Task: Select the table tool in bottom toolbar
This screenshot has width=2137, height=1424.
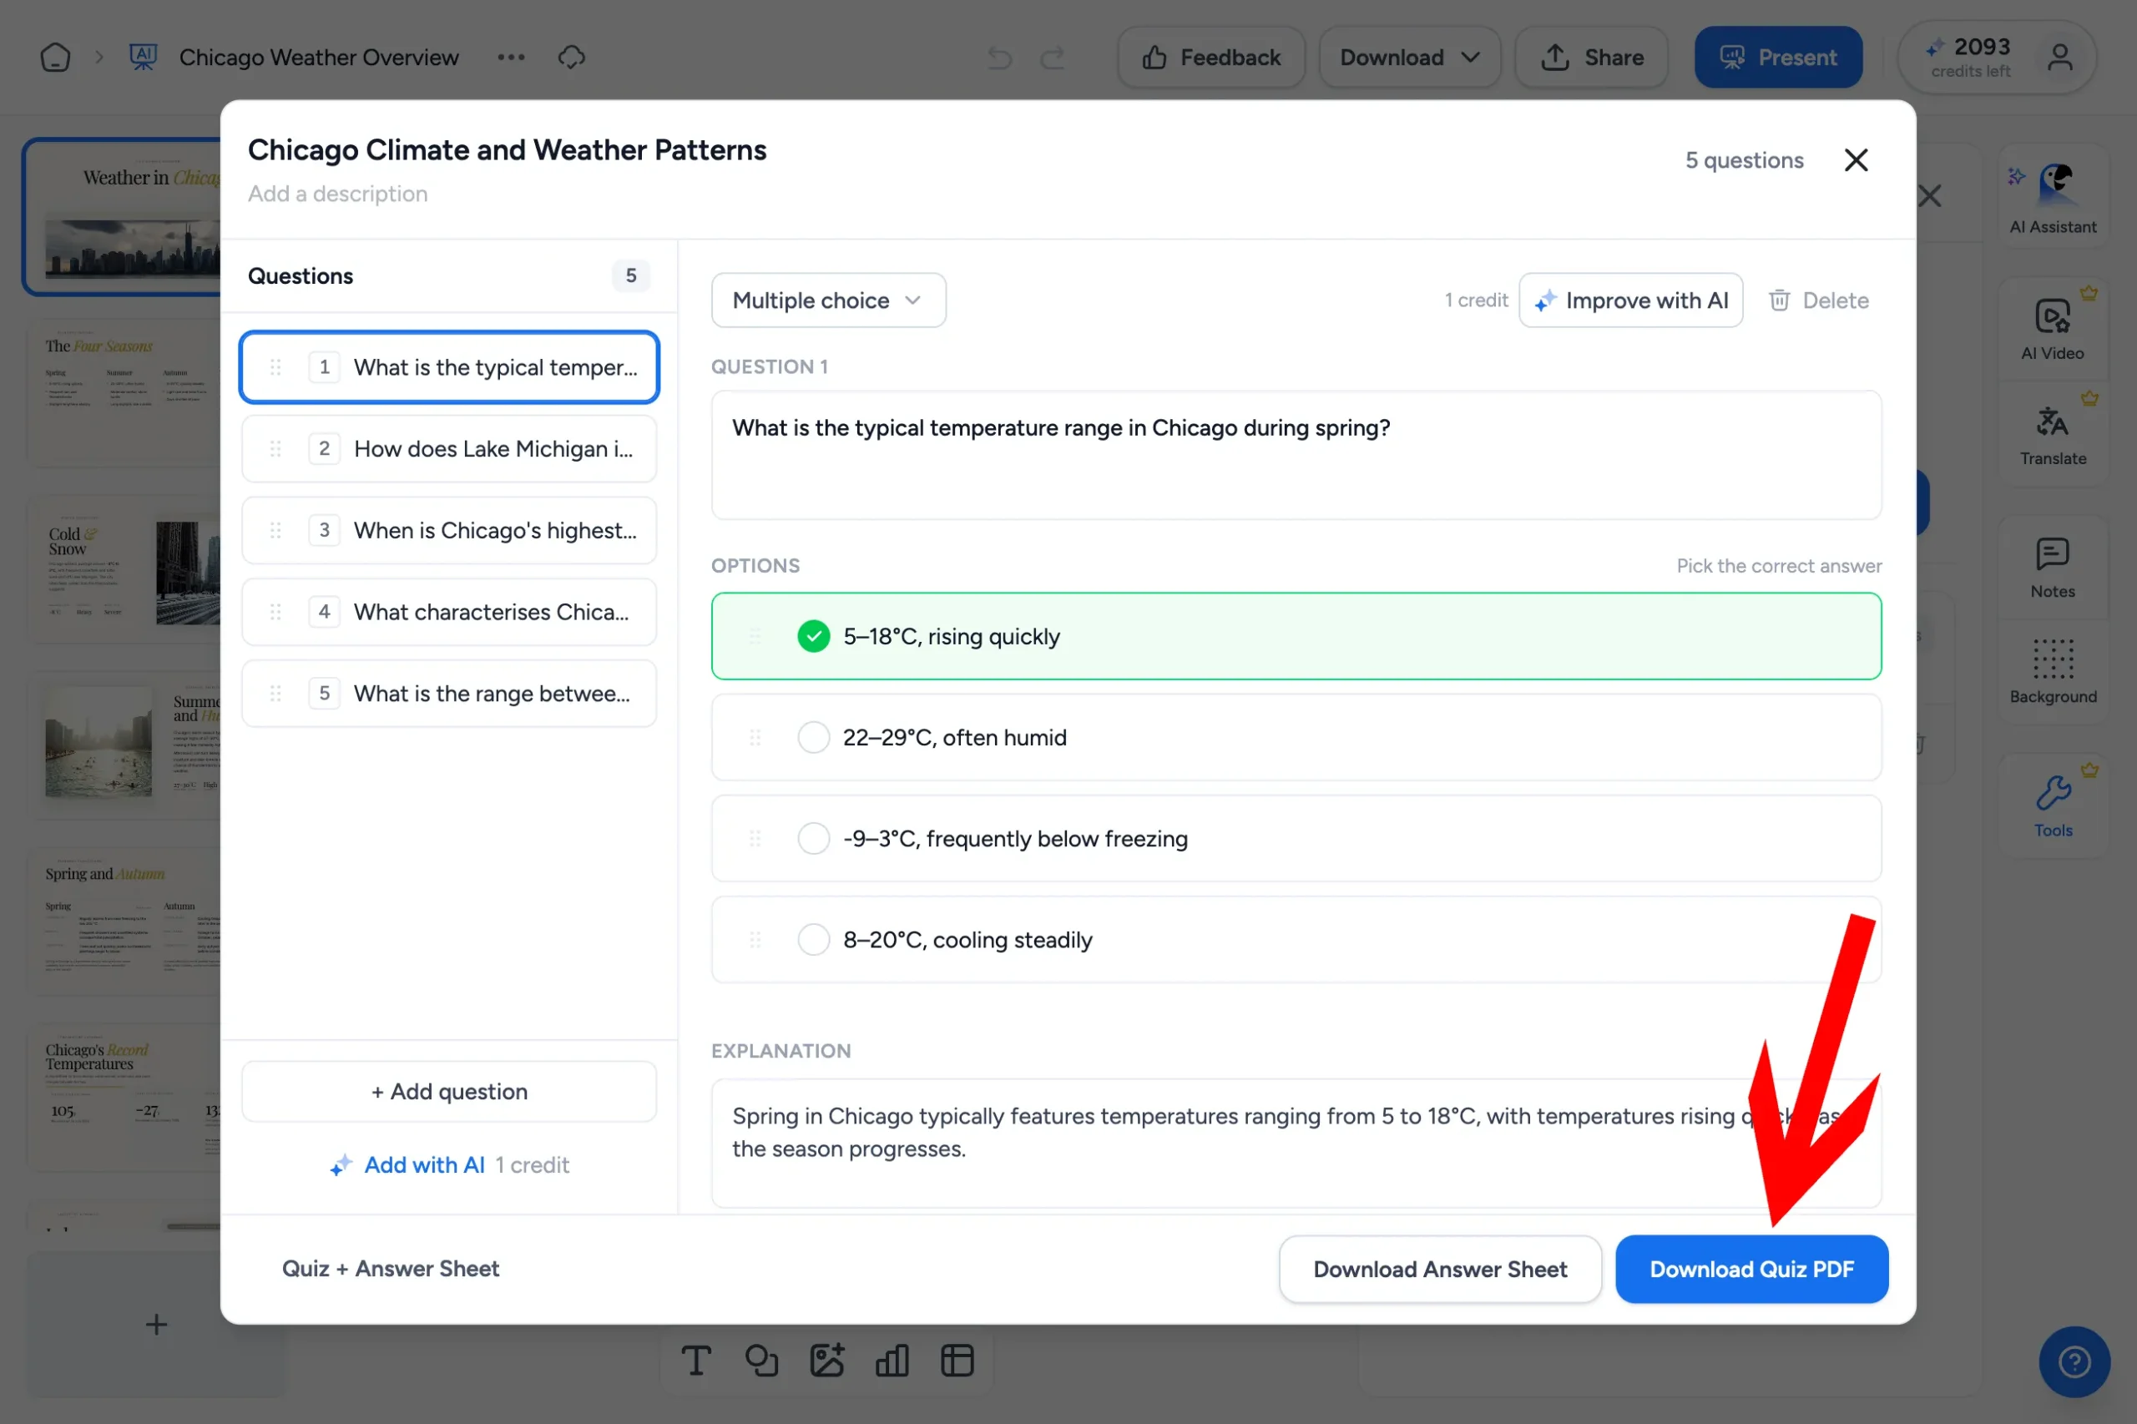Action: tap(957, 1361)
